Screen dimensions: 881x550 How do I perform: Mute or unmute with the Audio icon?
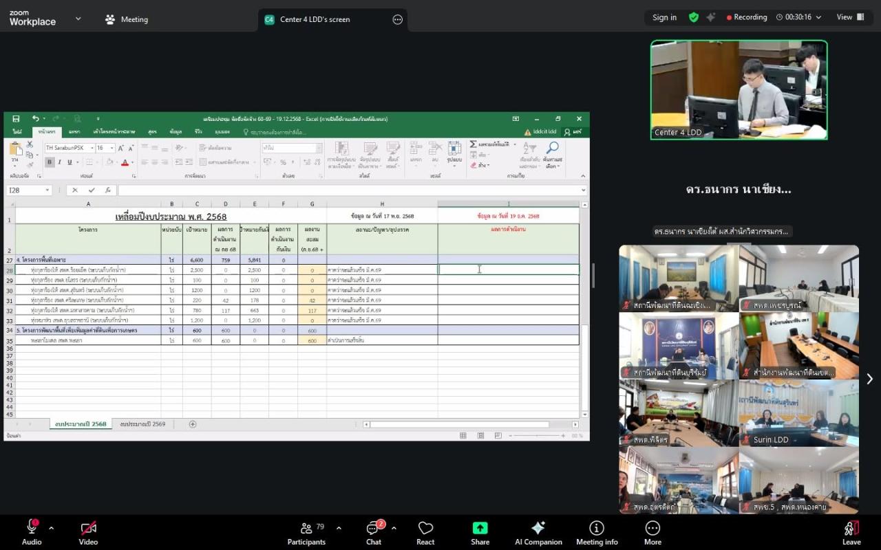click(32, 532)
